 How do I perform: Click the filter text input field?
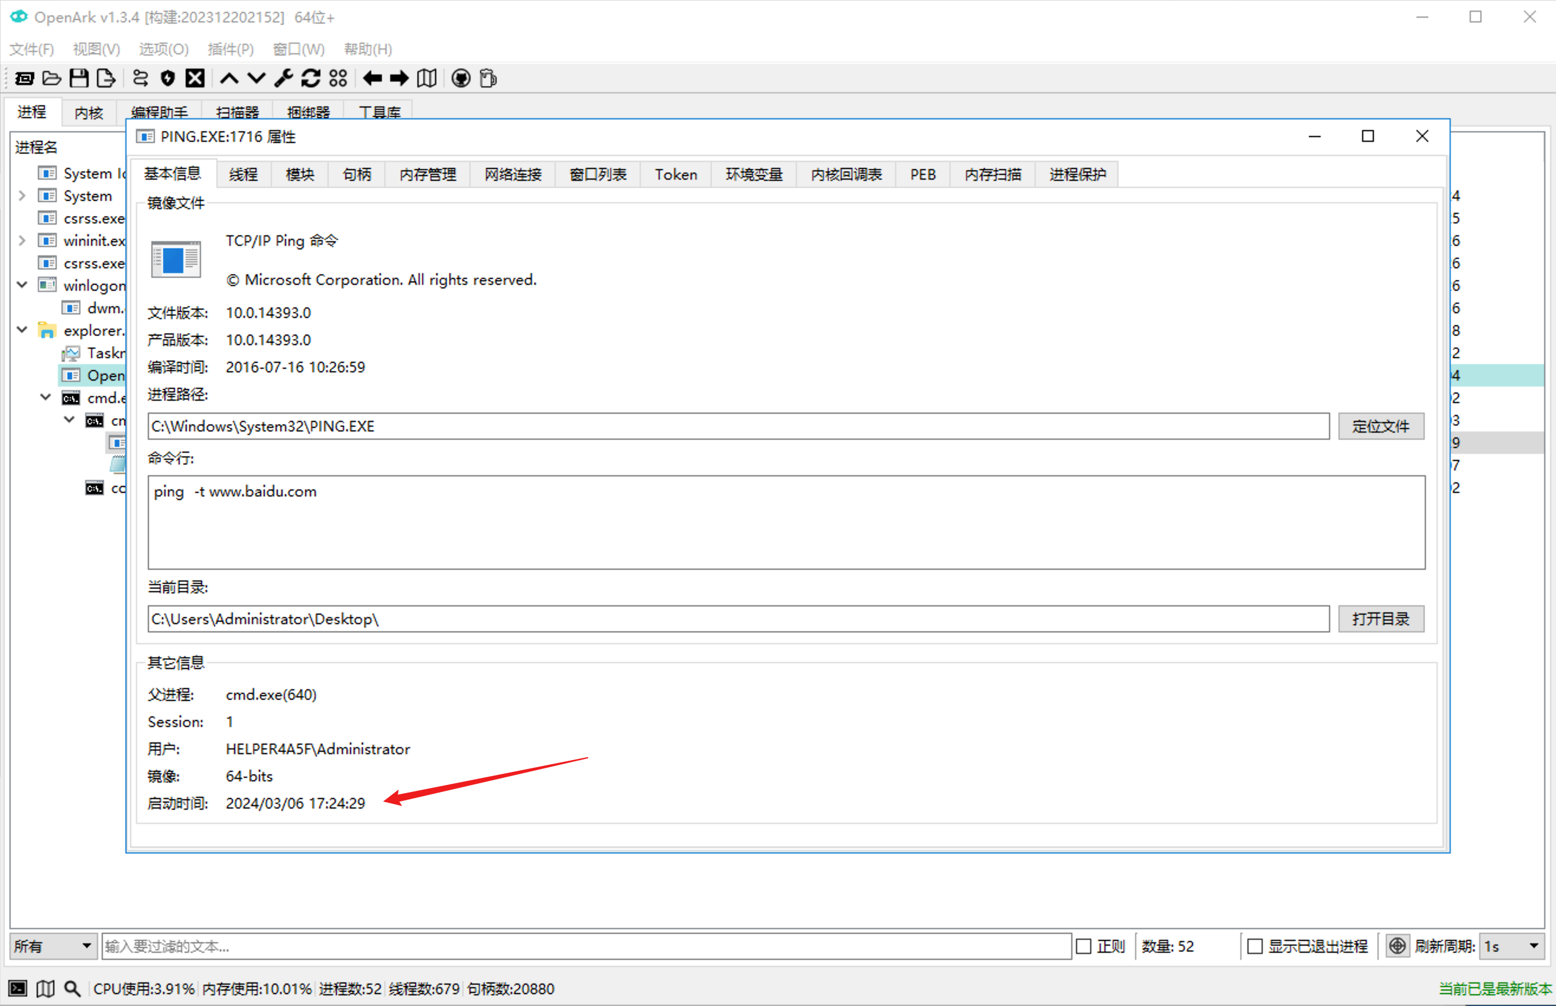585,946
